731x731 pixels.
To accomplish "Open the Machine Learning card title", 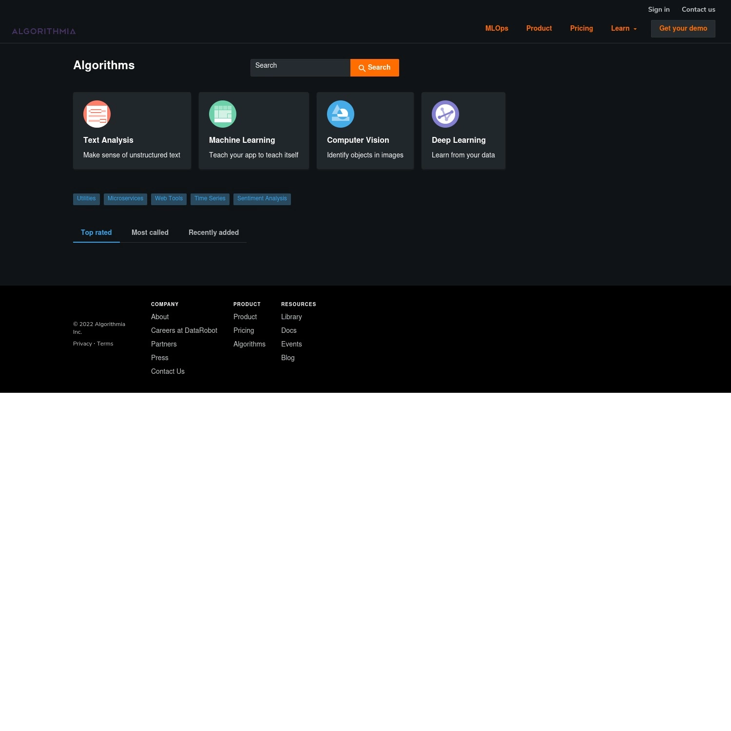I will pos(242,140).
